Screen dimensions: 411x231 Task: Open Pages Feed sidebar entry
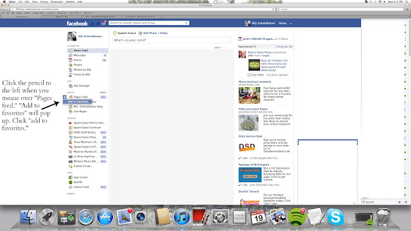pyautogui.click(x=80, y=97)
